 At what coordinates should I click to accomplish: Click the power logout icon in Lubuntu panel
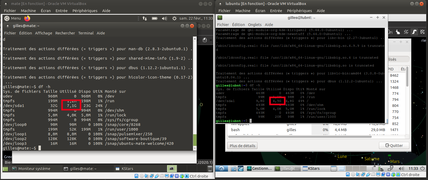(422, 168)
